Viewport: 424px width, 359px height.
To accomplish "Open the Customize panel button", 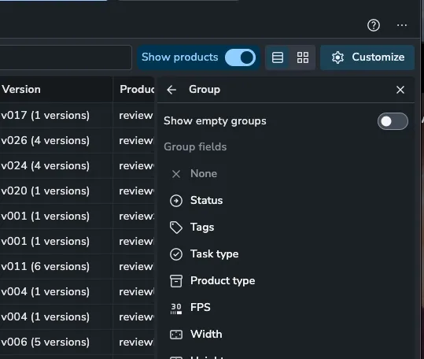I will pyautogui.click(x=367, y=57).
